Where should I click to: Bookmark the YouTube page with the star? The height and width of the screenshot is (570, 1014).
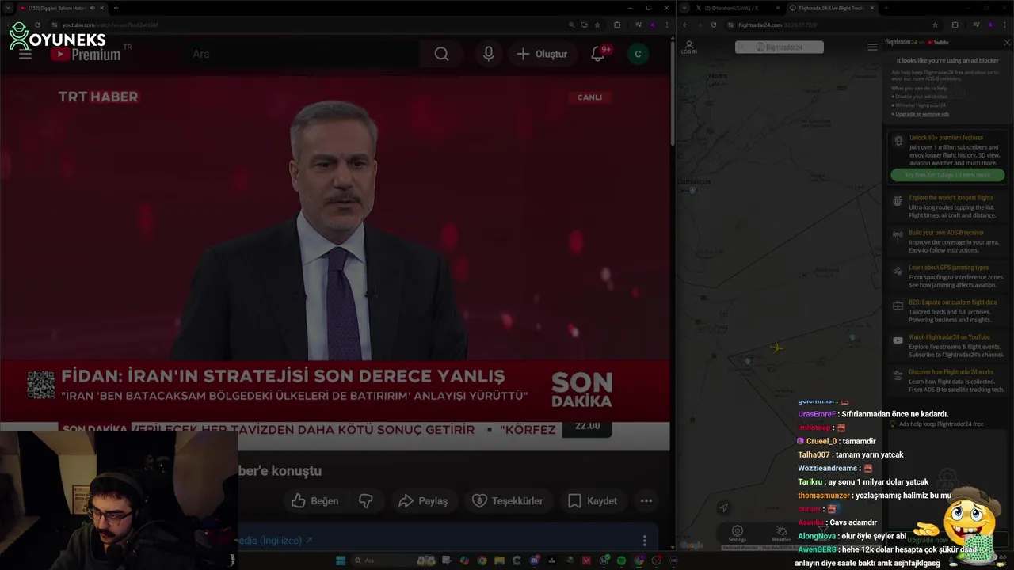tap(597, 25)
